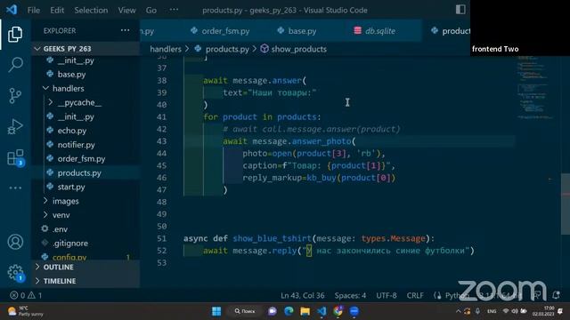
Task: Open Zoom icon in taskbar
Action: 354,311
